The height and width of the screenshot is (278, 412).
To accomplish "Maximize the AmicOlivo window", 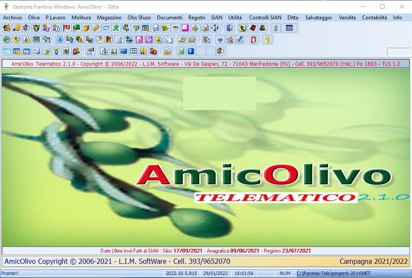I will [x=382, y=6].
